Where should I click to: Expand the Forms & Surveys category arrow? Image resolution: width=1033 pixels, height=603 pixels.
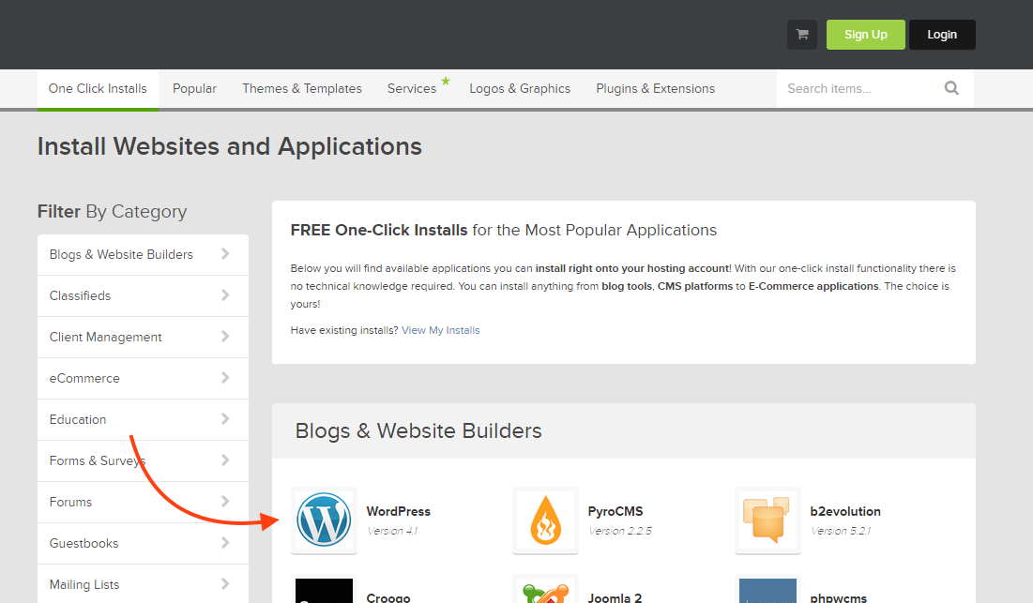(225, 460)
